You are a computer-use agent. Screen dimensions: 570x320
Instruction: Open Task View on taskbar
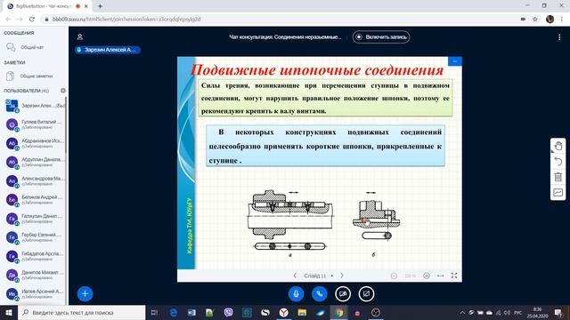click(x=154, y=312)
